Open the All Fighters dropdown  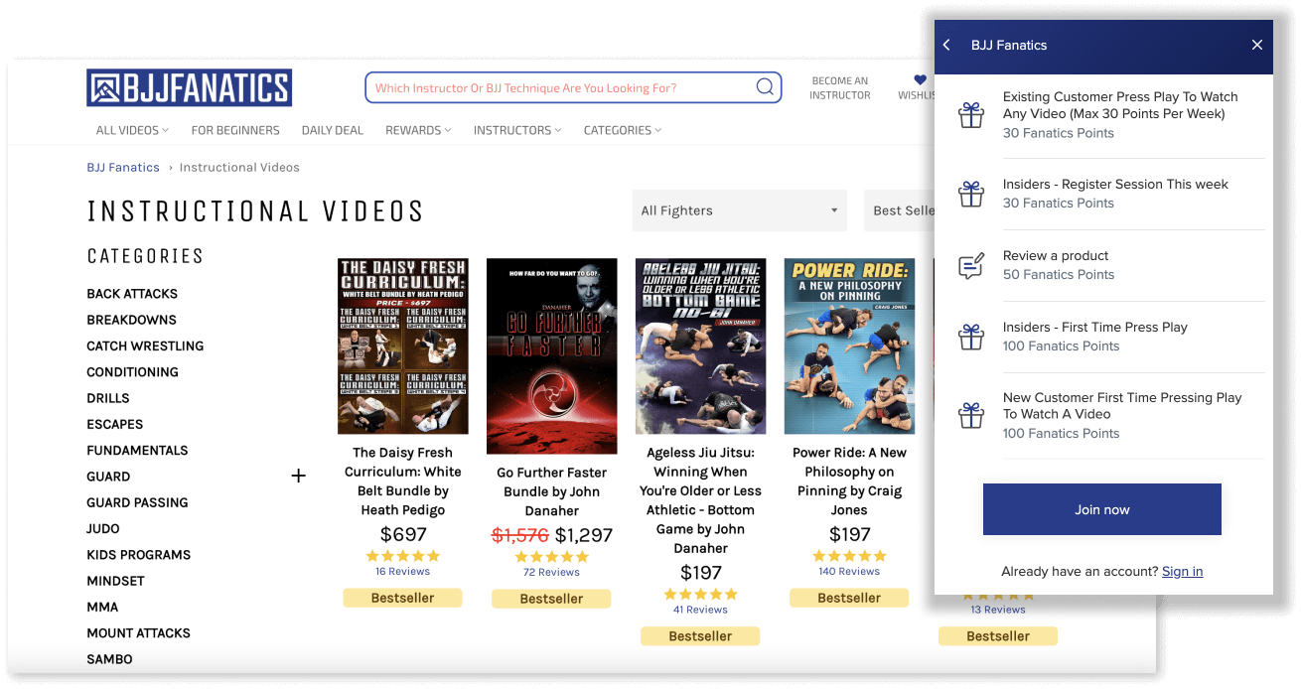pyautogui.click(x=739, y=210)
